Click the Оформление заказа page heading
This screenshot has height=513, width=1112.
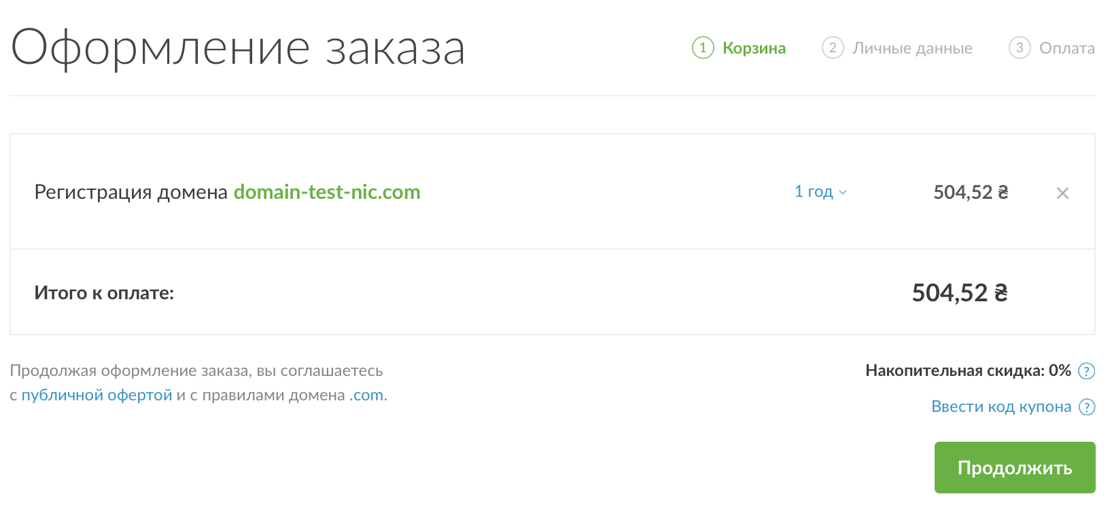point(238,48)
